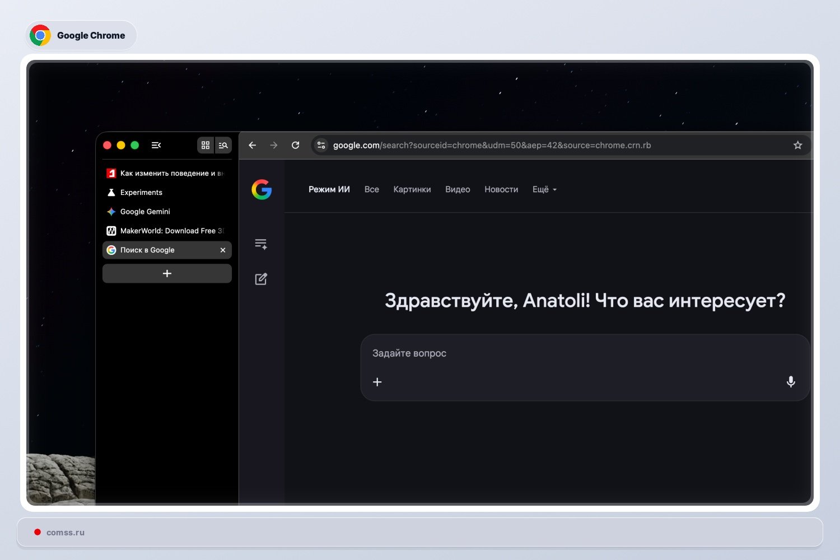
Task: Click the microphone icon for voice input
Action: coord(790,382)
